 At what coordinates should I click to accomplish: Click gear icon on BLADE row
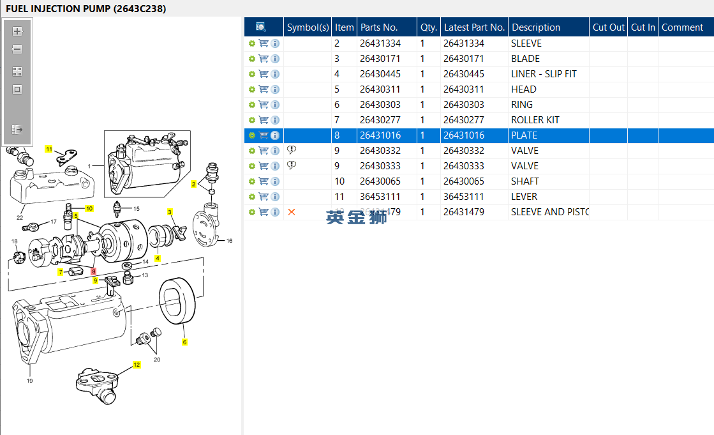252,59
